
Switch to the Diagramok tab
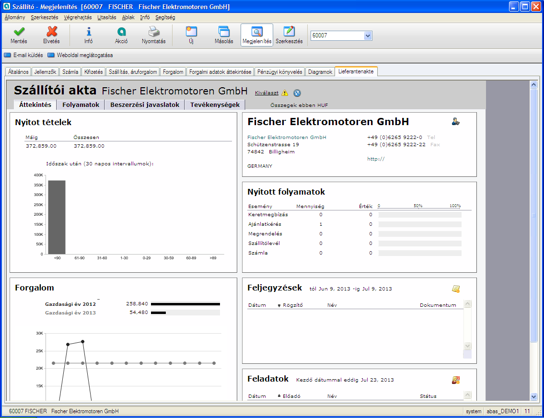pos(320,72)
